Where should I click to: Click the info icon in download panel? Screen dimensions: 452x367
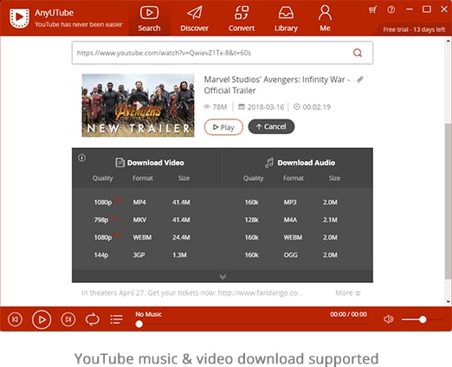click(82, 158)
